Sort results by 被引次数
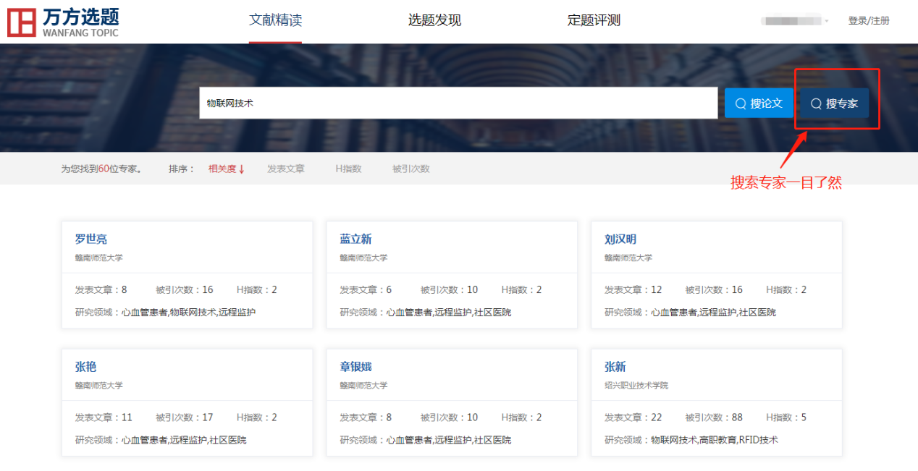This screenshot has height=471, width=918. pos(410,169)
